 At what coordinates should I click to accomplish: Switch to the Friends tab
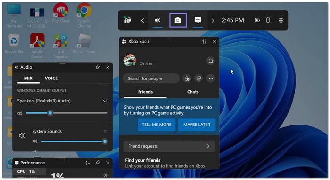pos(145,92)
